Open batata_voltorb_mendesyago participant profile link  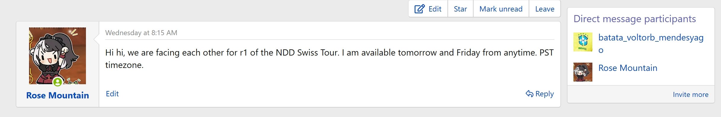click(651, 44)
